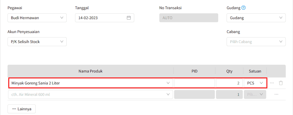Open the Pilih Cabang dropdown
Viewport: 293px width, 115px height.
click(x=256, y=42)
